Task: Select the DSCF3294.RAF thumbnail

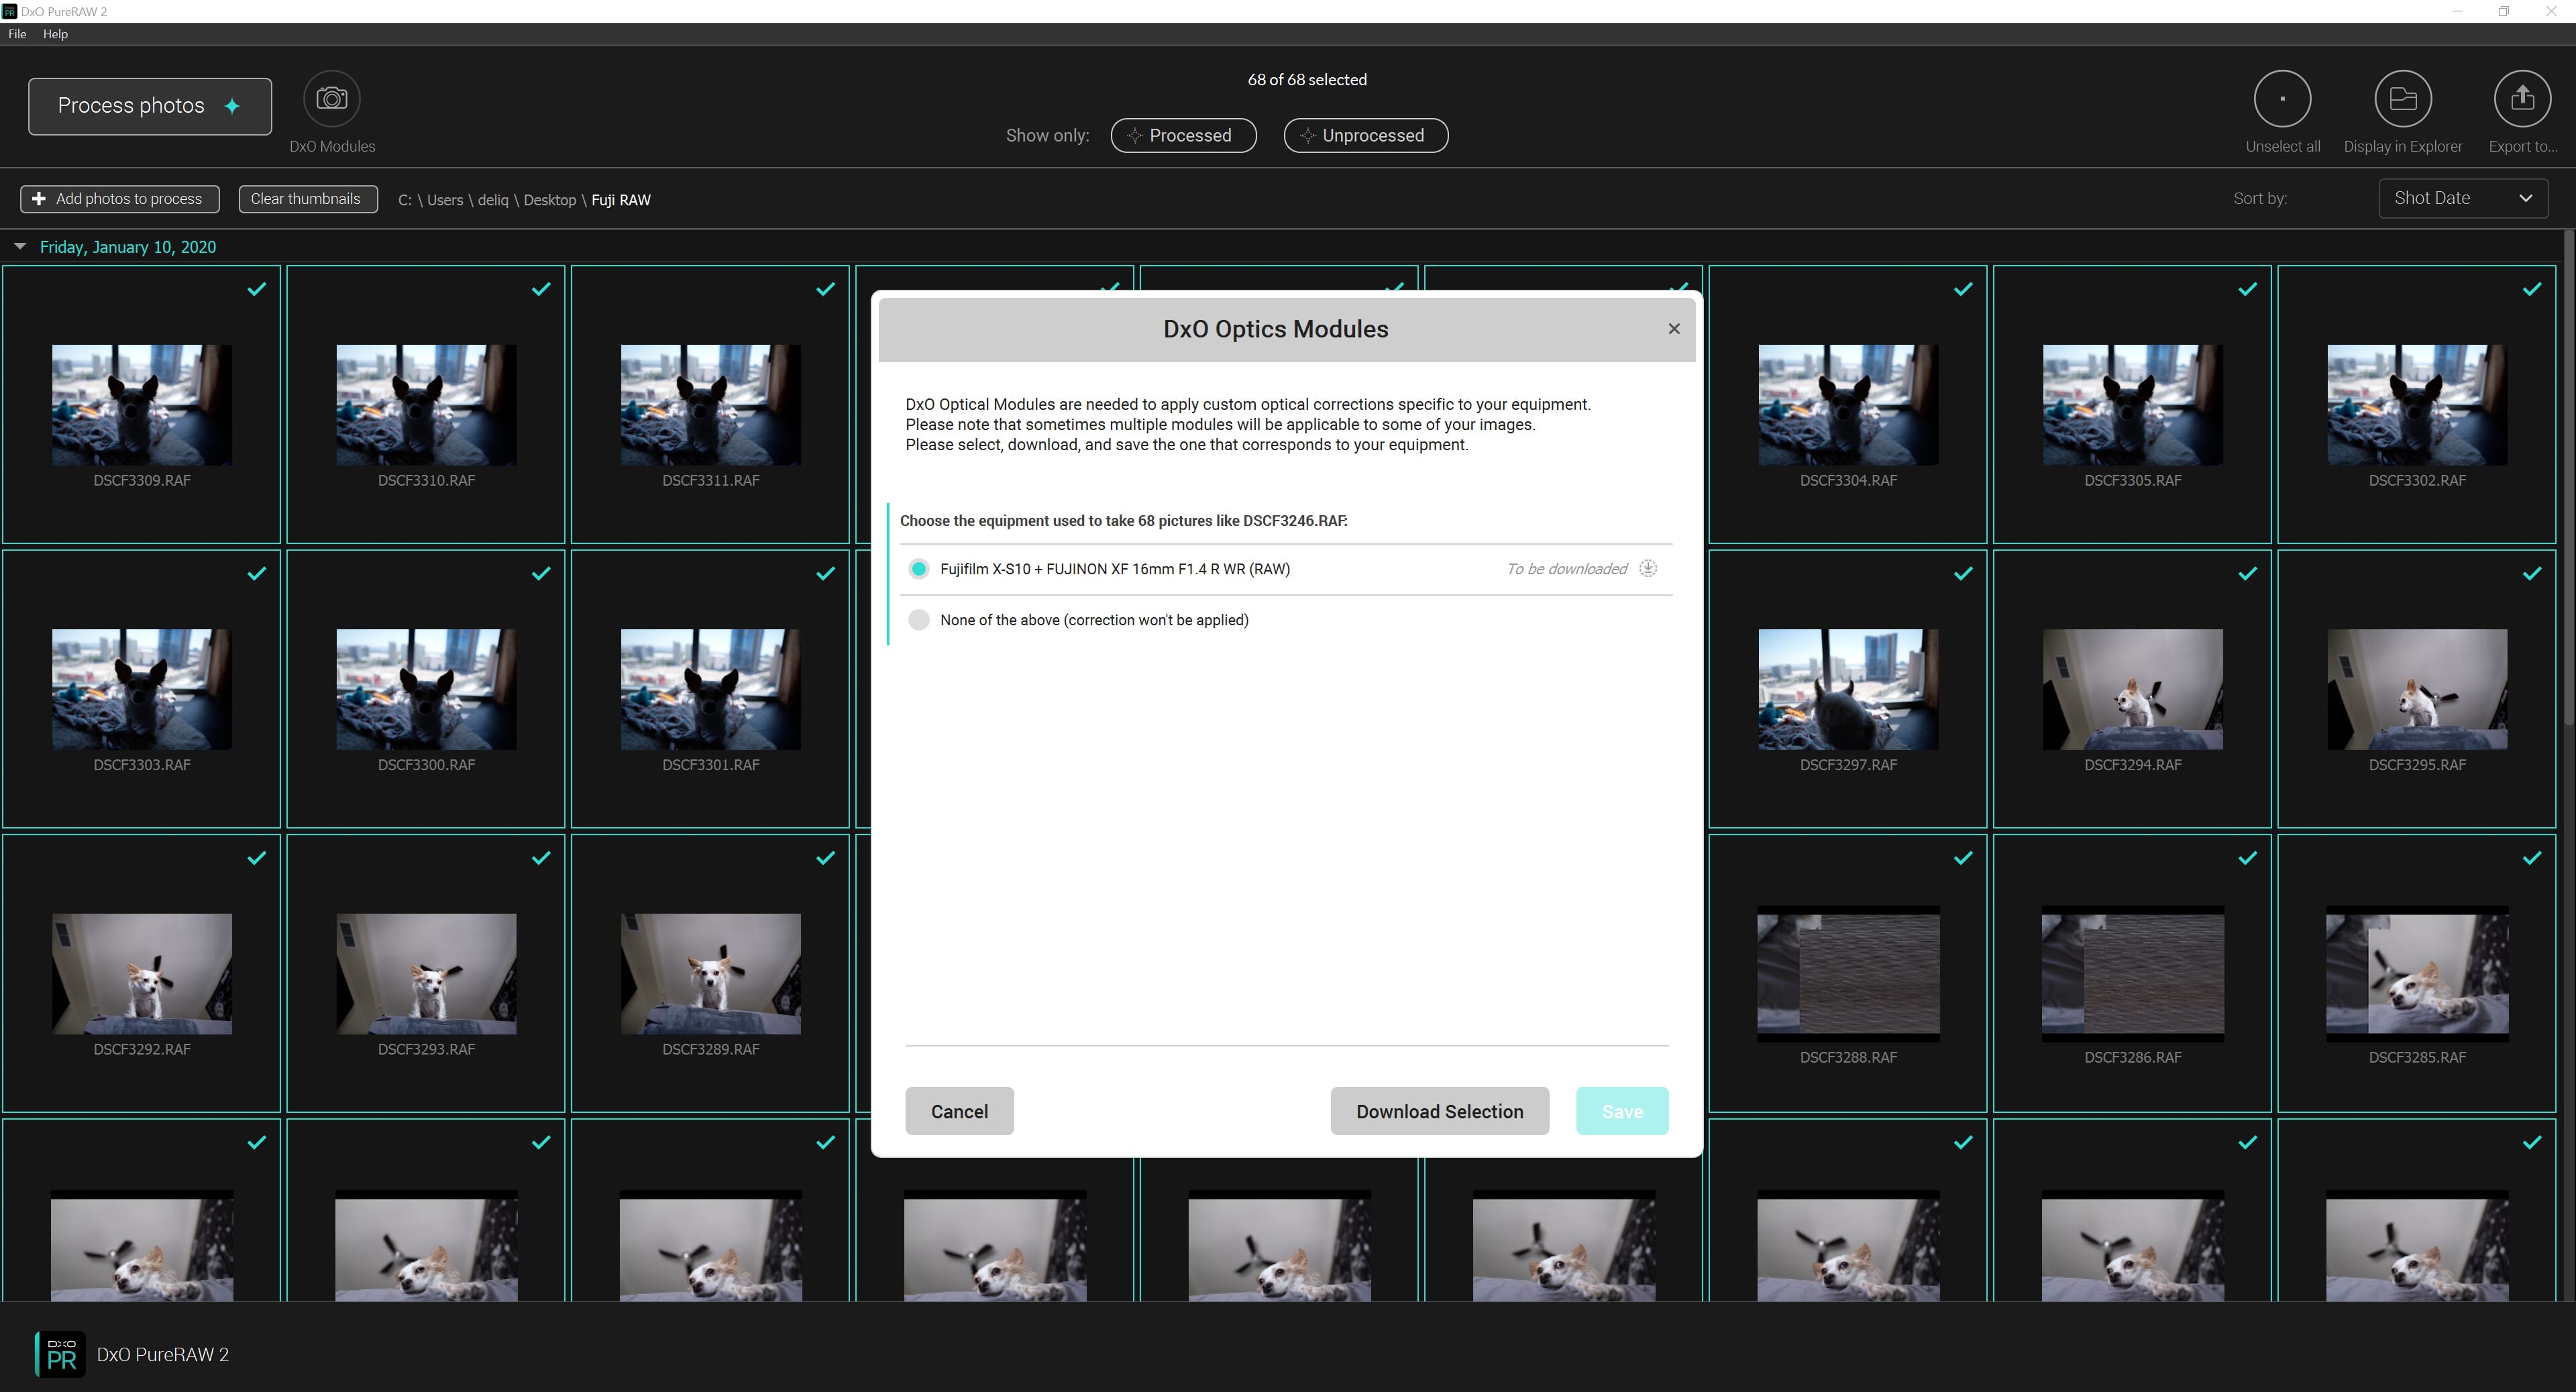Action: (2132, 689)
